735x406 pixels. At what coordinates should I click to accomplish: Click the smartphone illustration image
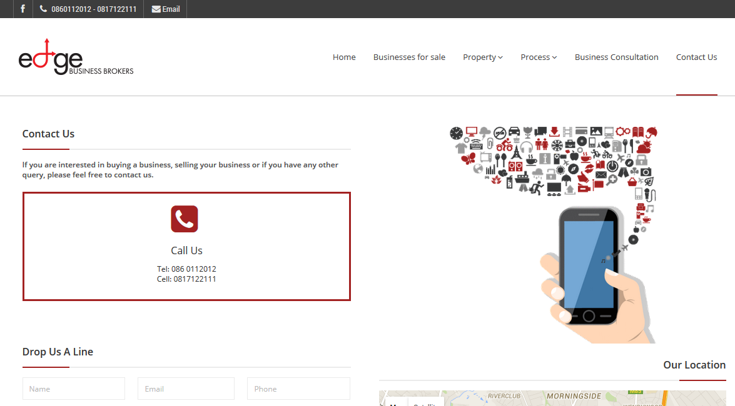(553, 234)
